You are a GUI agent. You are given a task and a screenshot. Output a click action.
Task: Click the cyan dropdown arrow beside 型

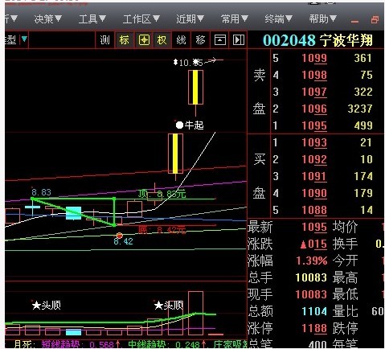tap(24, 39)
